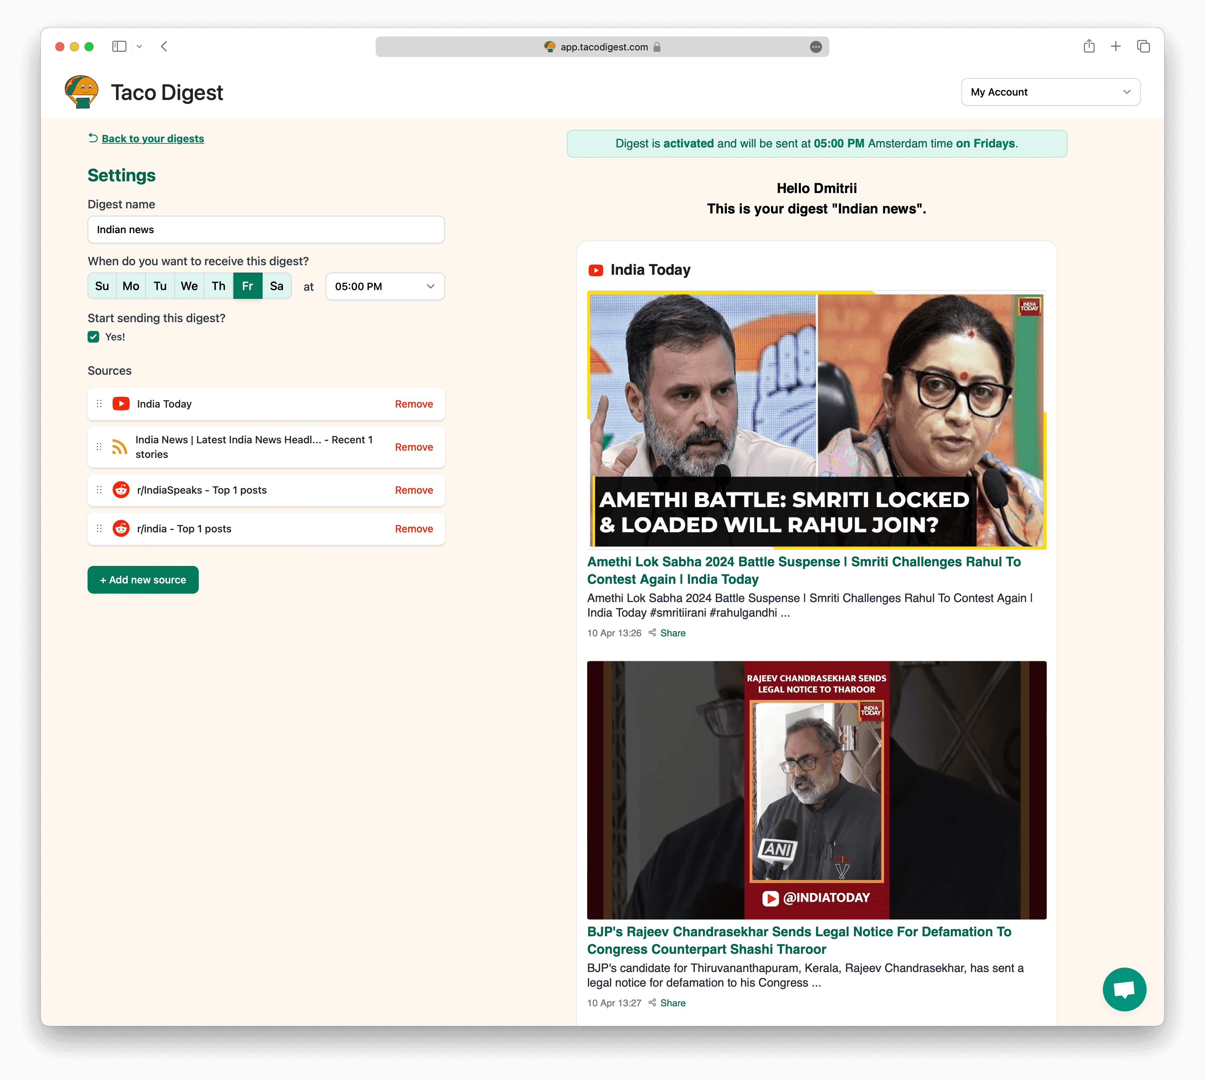Show the tab overview icon
Screen dimensions: 1205x1080
point(1143,46)
